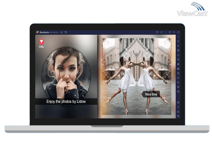The image size is (212, 145).
Task: Click the volume up sidebar icon
Action: pos(178,41)
